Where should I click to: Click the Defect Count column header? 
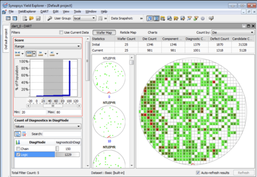pos(220,39)
